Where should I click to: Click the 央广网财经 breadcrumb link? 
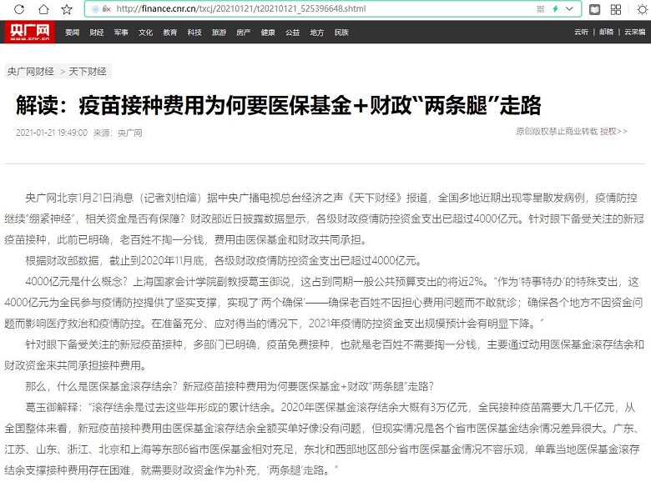click(31, 72)
